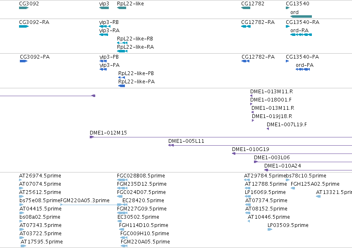Click the ord-PA protein label
Image resolution: width=352 pixels, height=248 pixels.
tap(304, 65)
